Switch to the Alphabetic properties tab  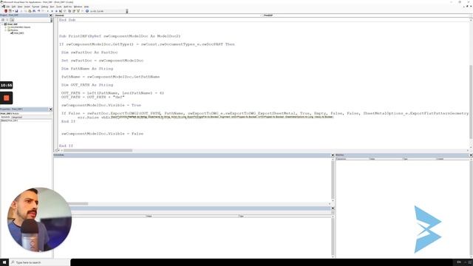(5, 117)
